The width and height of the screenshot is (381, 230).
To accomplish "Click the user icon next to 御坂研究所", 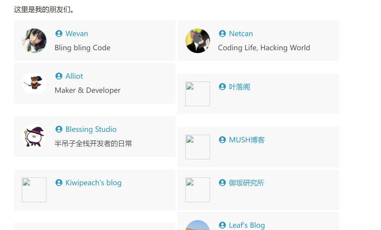I will tap(222, 183).
